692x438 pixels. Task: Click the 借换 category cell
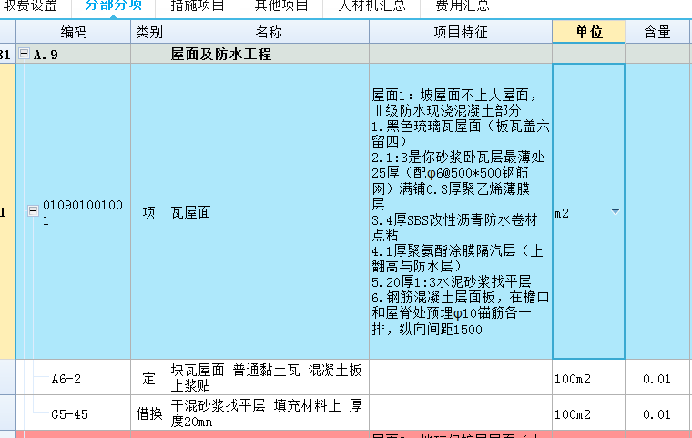click(x=149, y=413)
